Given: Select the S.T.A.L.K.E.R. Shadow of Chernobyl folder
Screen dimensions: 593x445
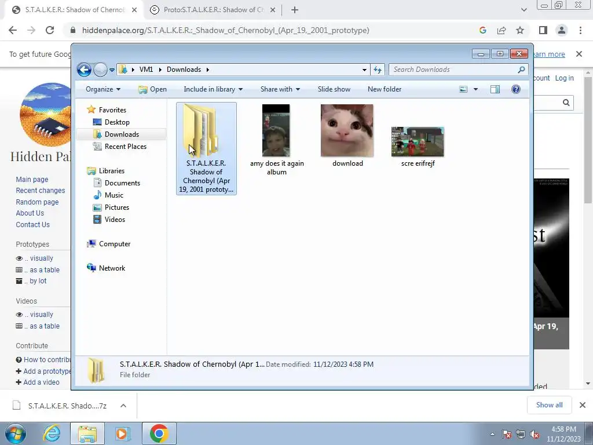Looking at the screenshot, I should (x=206, y=149).
